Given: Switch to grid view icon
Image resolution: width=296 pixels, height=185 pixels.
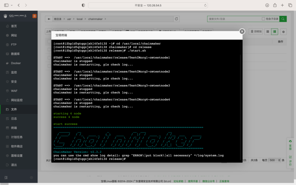Looking at the screenshot, I should 268,32.
